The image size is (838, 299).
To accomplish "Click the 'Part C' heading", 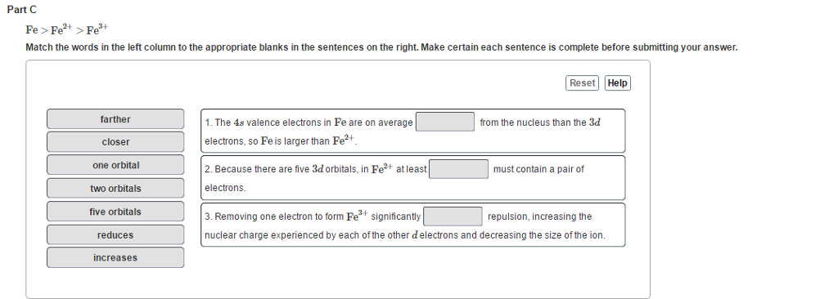I will tap(22, 10).
